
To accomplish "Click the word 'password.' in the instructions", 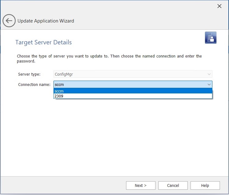I will 26,62.
